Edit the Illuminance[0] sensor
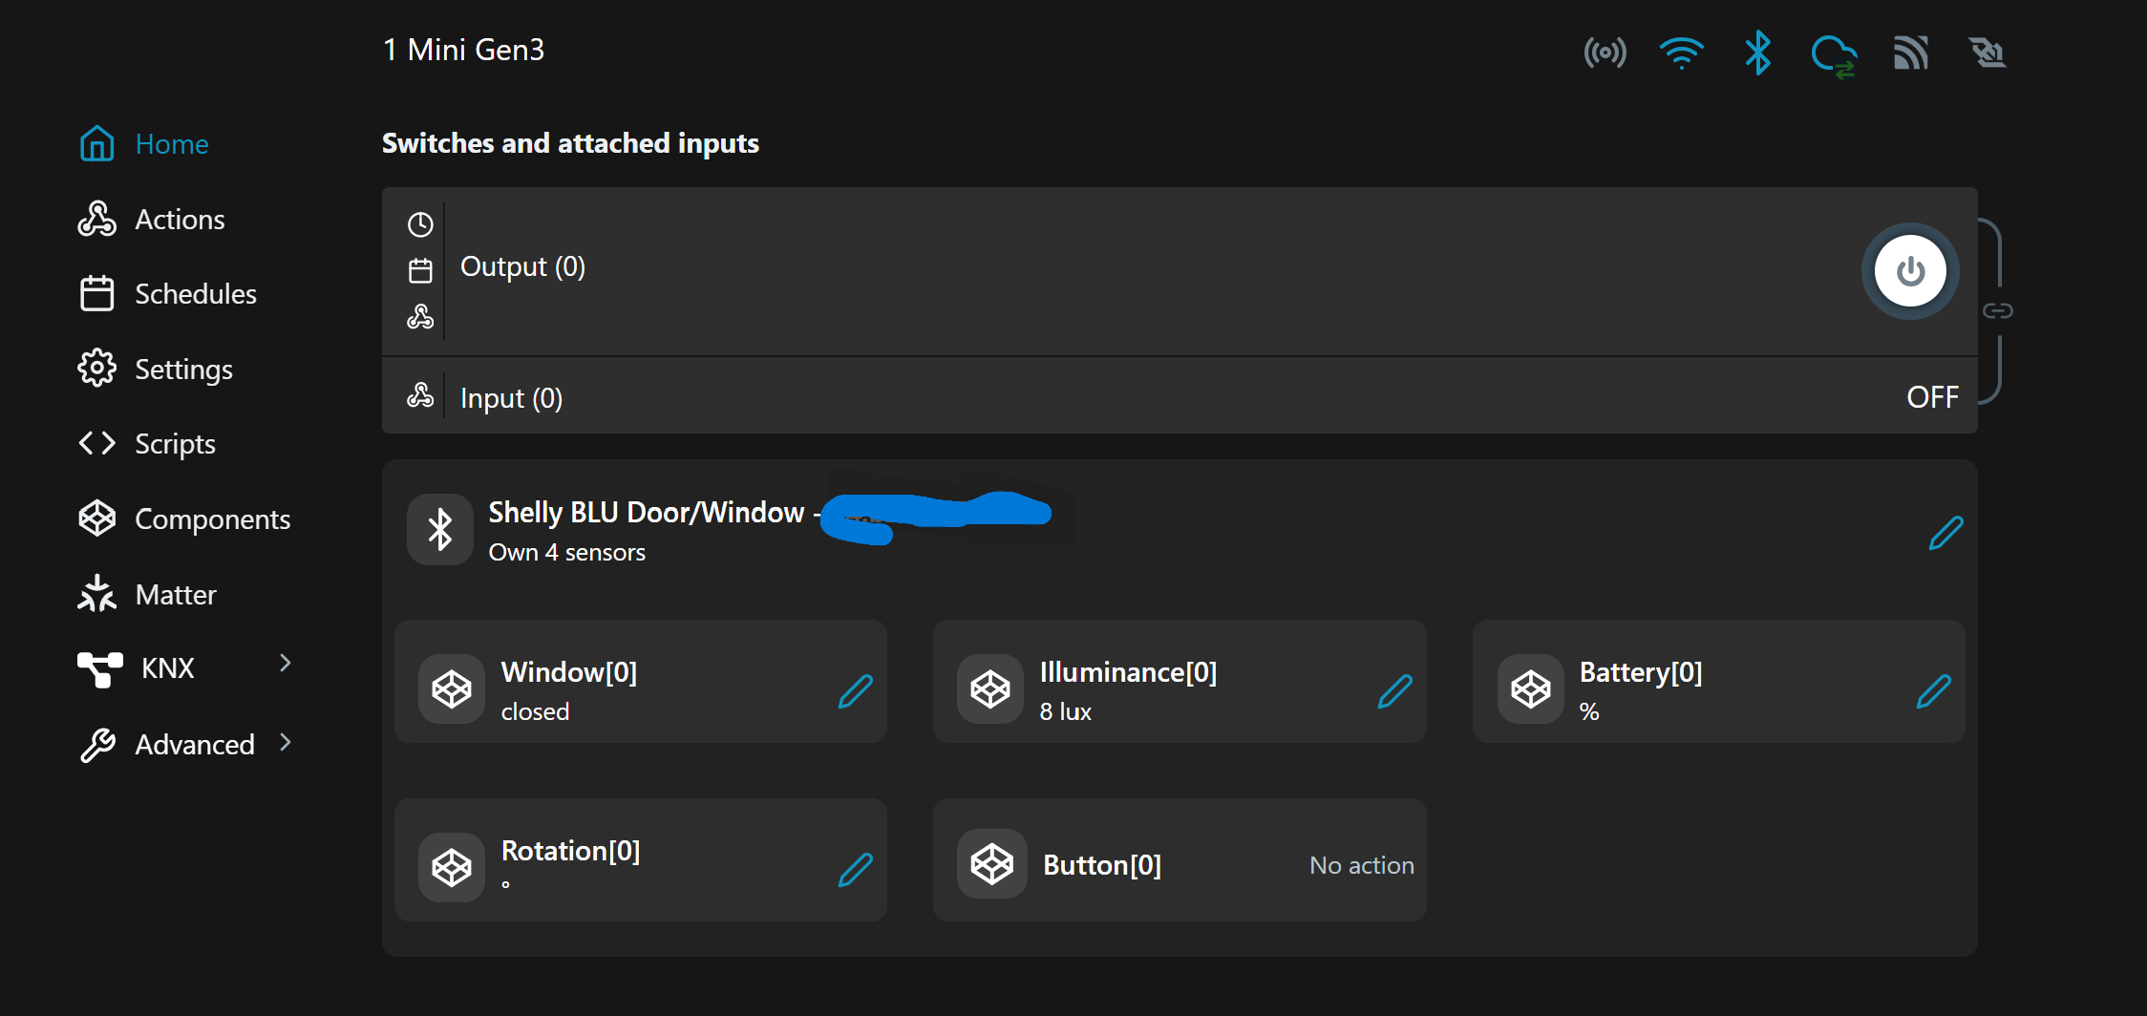This screenshot has width=2147, height=1016. pyautogui.click(x=1394, y=691)
